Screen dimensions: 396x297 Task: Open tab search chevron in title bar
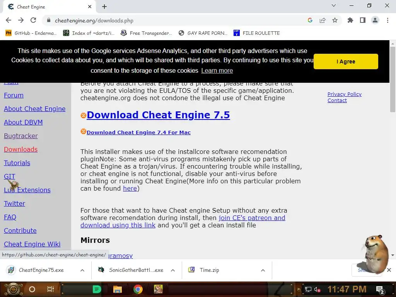click(334, 5)
